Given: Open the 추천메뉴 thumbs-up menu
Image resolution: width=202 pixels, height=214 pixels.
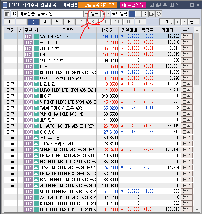Looking at the screenshot, I should coord(132,5).
